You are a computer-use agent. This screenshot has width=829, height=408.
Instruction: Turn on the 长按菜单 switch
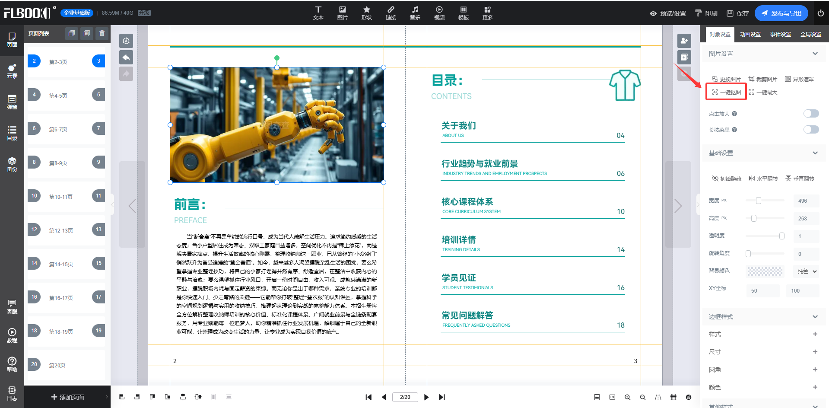coord(811,130)
